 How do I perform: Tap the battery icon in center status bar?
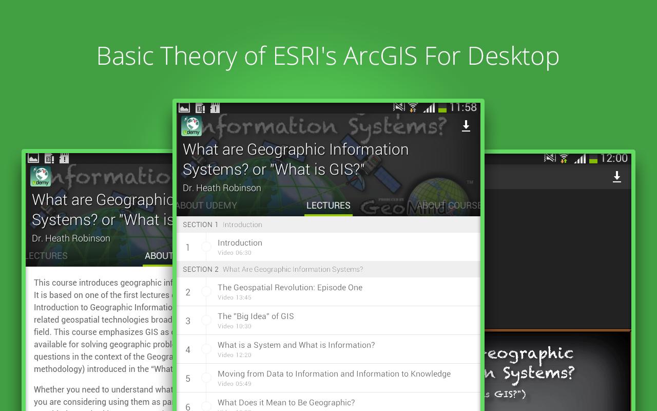pos(442,108)
